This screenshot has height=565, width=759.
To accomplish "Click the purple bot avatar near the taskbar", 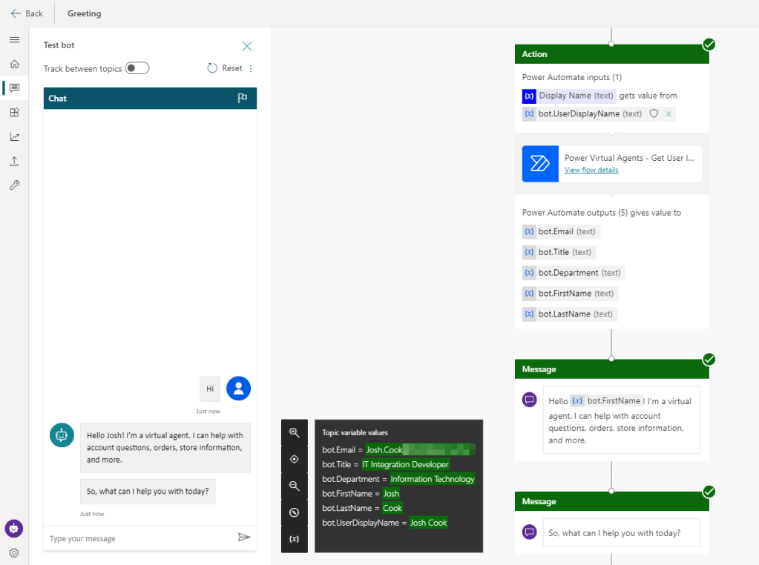I will tap(13, 528).
